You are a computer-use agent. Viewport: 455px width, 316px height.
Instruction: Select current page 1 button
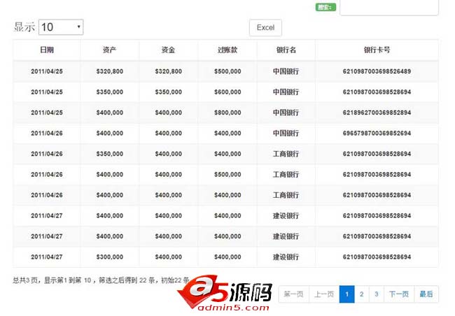click(346, 294)
